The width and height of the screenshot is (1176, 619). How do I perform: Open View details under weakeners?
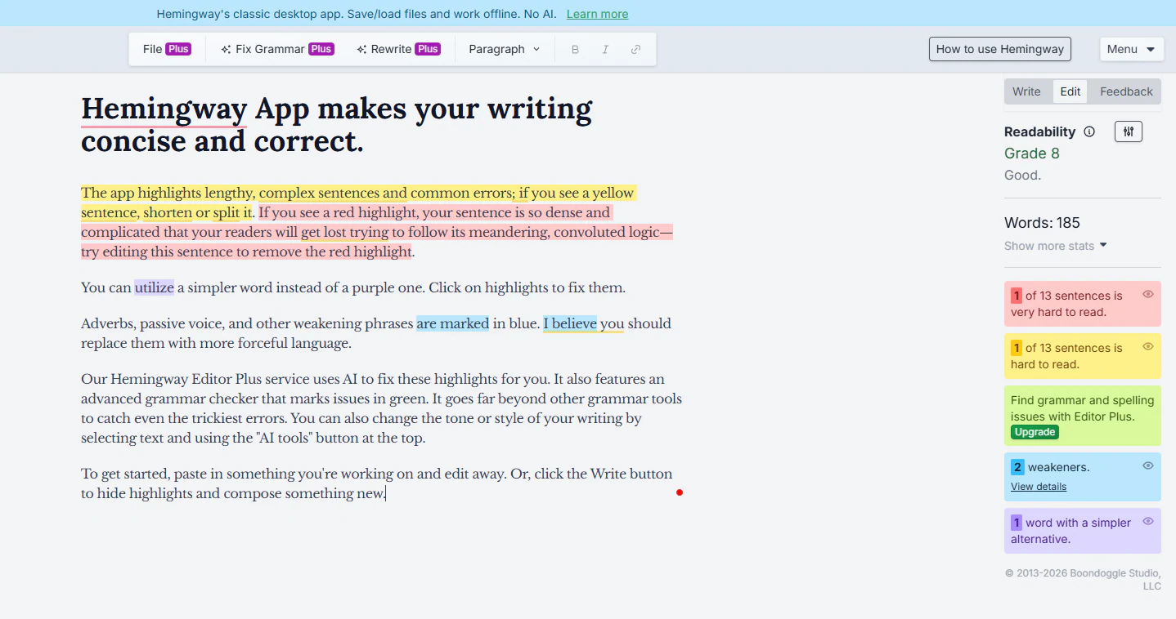(x=1039, y=487)
